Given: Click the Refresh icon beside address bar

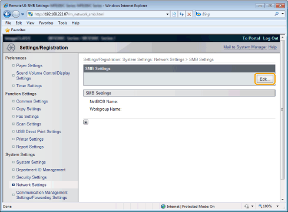Looking at the screenshot, I should (181, 14).
